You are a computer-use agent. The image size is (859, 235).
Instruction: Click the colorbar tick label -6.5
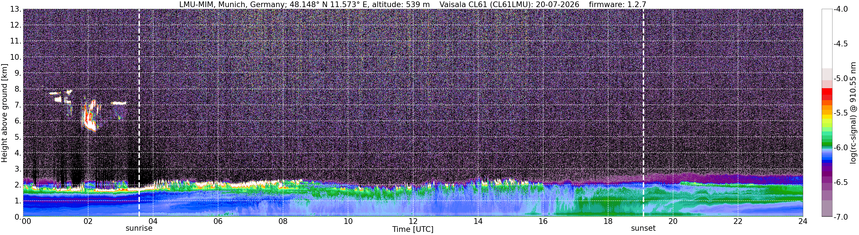pyautogui.click(x=841, y=182)
